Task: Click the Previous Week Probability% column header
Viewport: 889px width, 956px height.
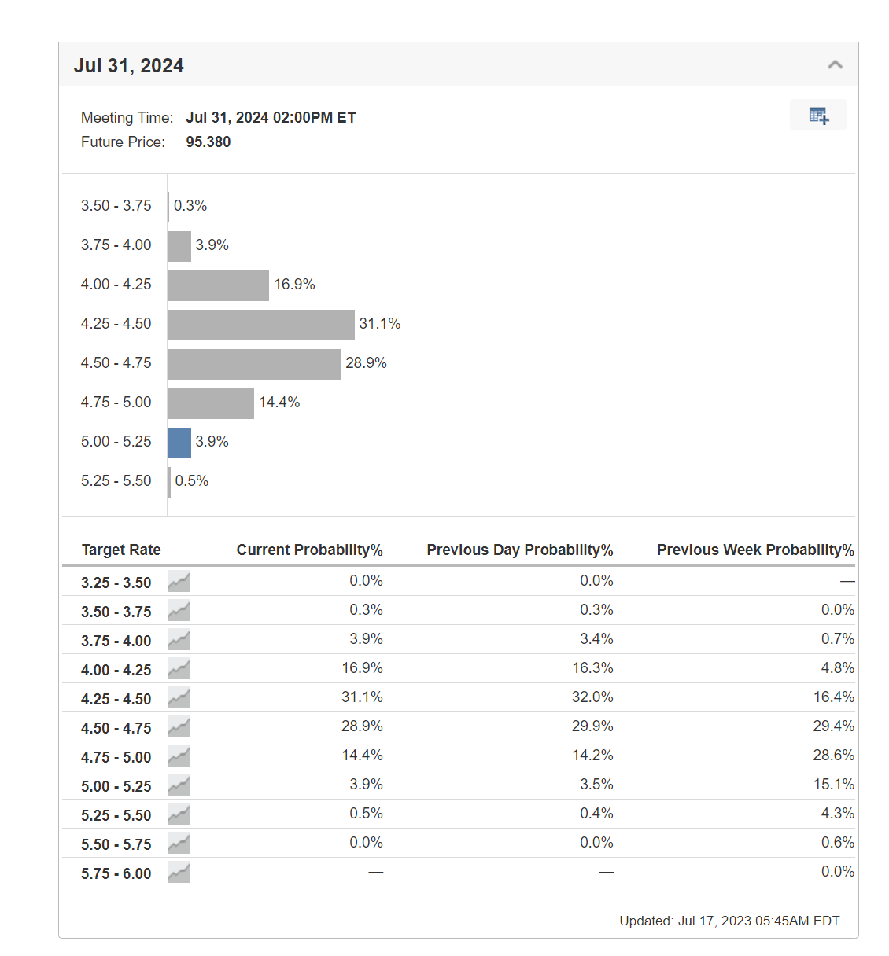Action: pyautogui.click(x=755, y=550)
